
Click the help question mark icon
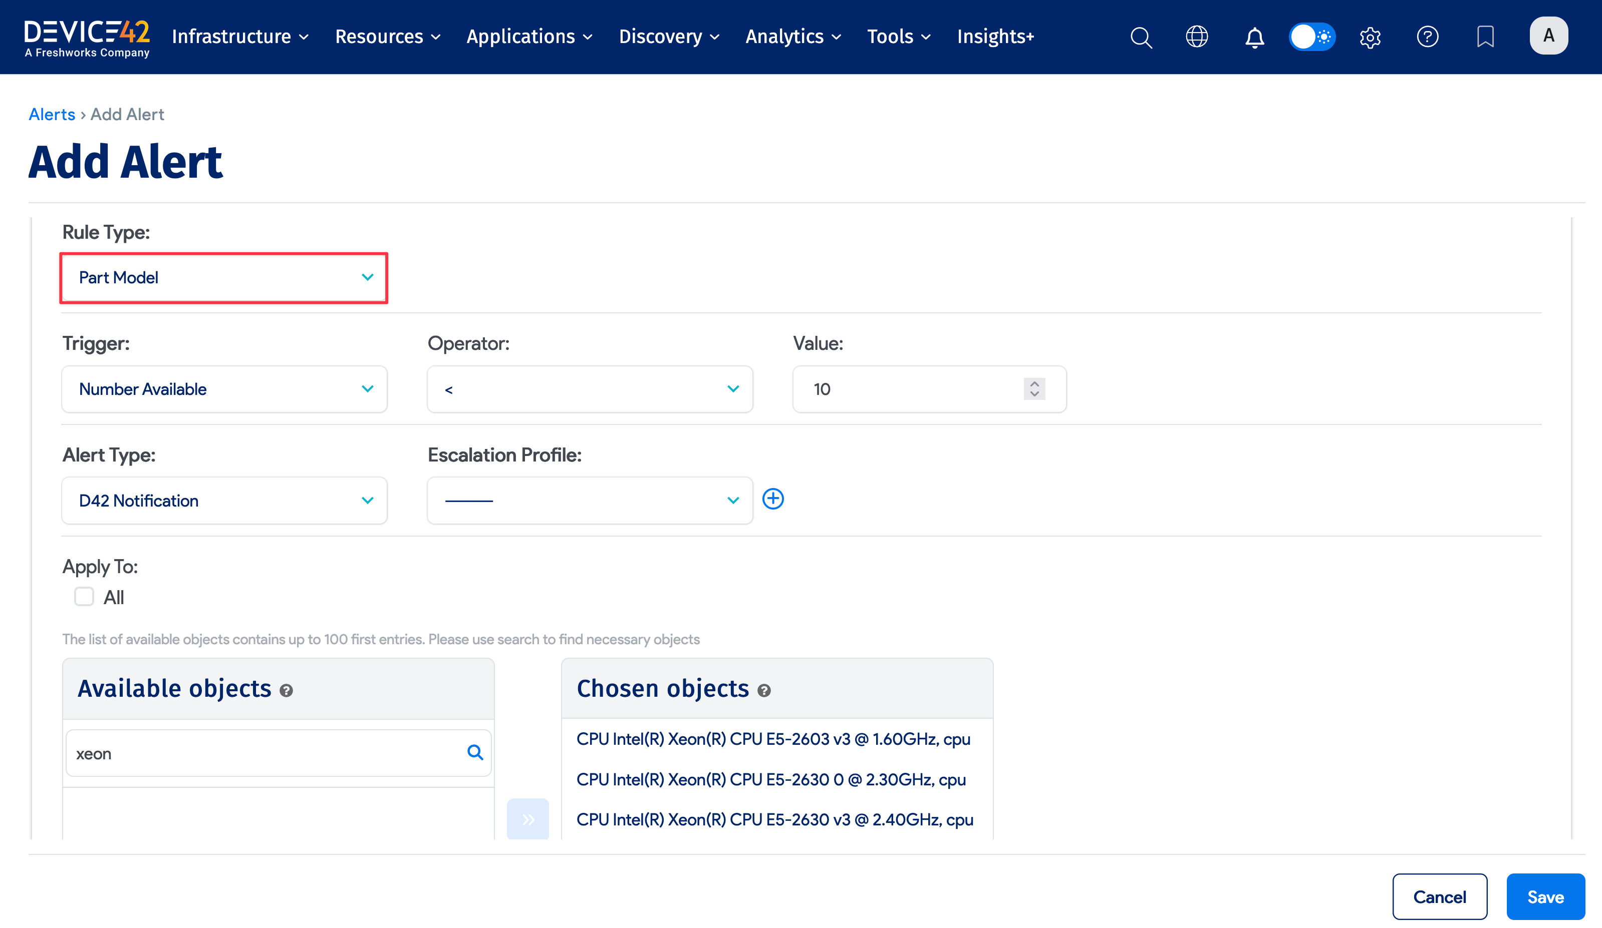[1427, 37]
